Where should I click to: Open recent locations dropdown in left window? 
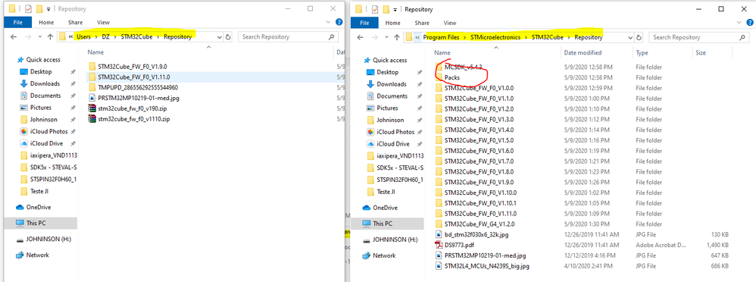pyautogui.click(x=39, y=36)
